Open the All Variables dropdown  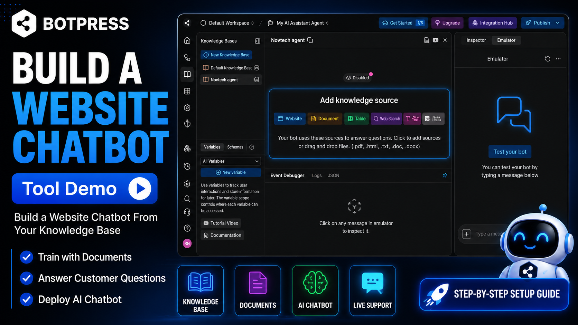[x=231, y=161]
